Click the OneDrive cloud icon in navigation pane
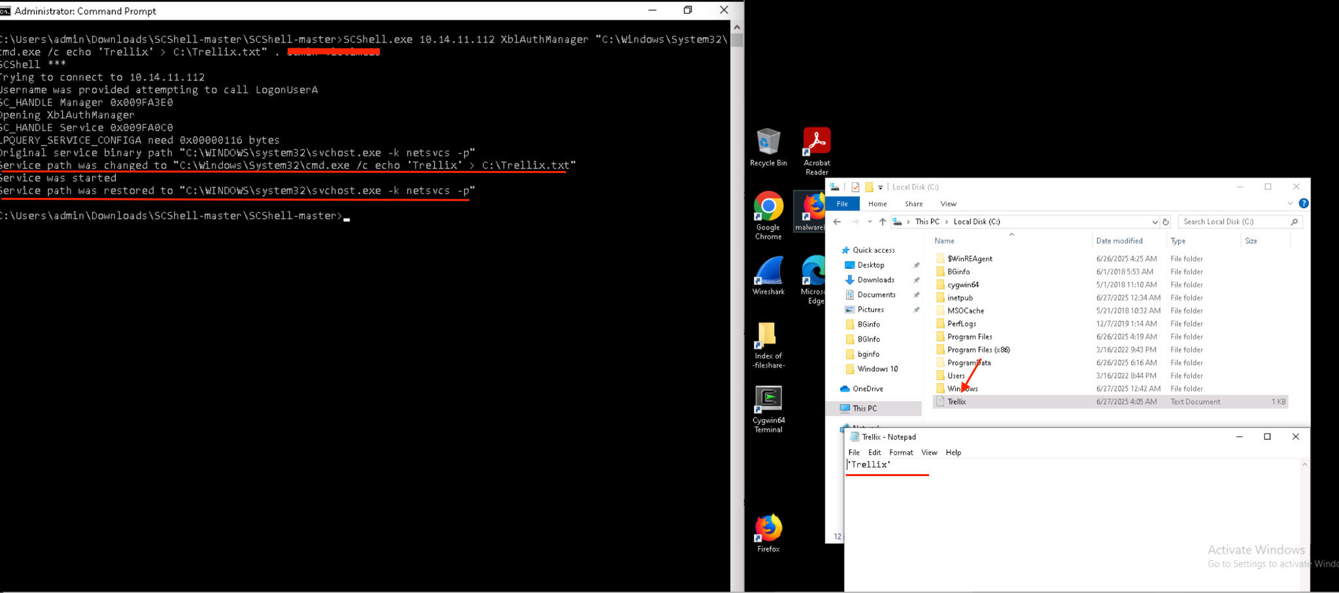Image resolution: width=1339 pixels, height=593 pixels. (845, 389)
